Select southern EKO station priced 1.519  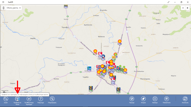coord(113,81)
